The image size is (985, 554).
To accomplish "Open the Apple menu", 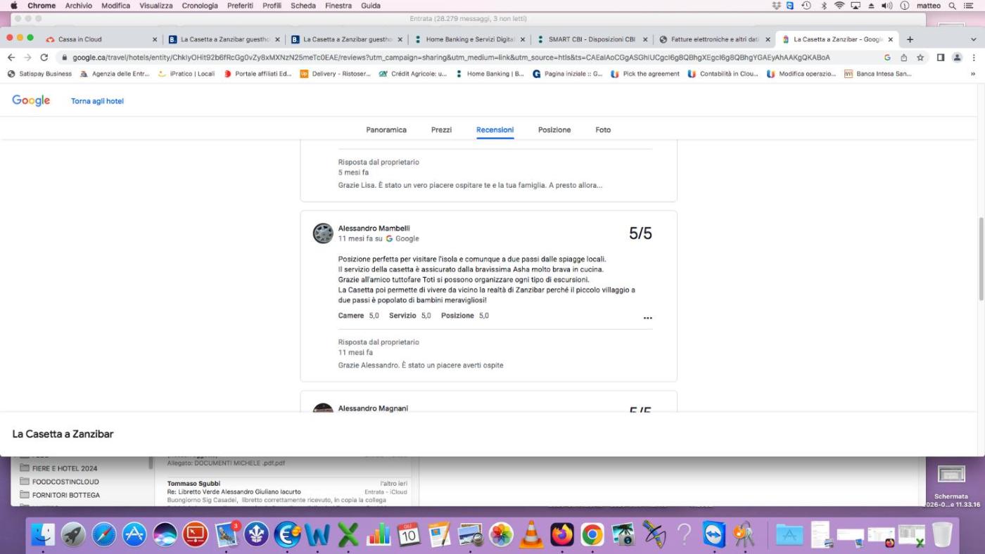I will pos(13,6).
